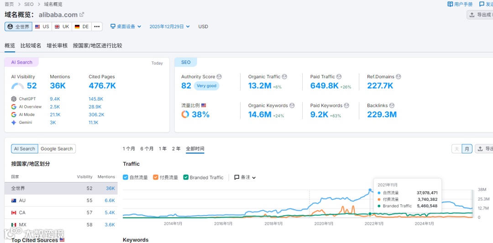Switch to 比较域名 tab

pyautogui.click(x=31, y=46)
